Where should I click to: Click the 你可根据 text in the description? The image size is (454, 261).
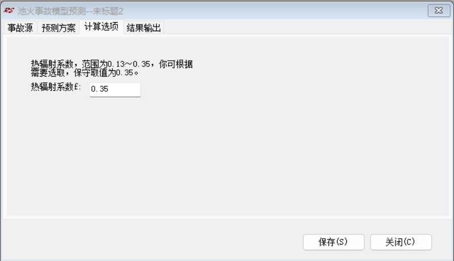pos(176,64)
